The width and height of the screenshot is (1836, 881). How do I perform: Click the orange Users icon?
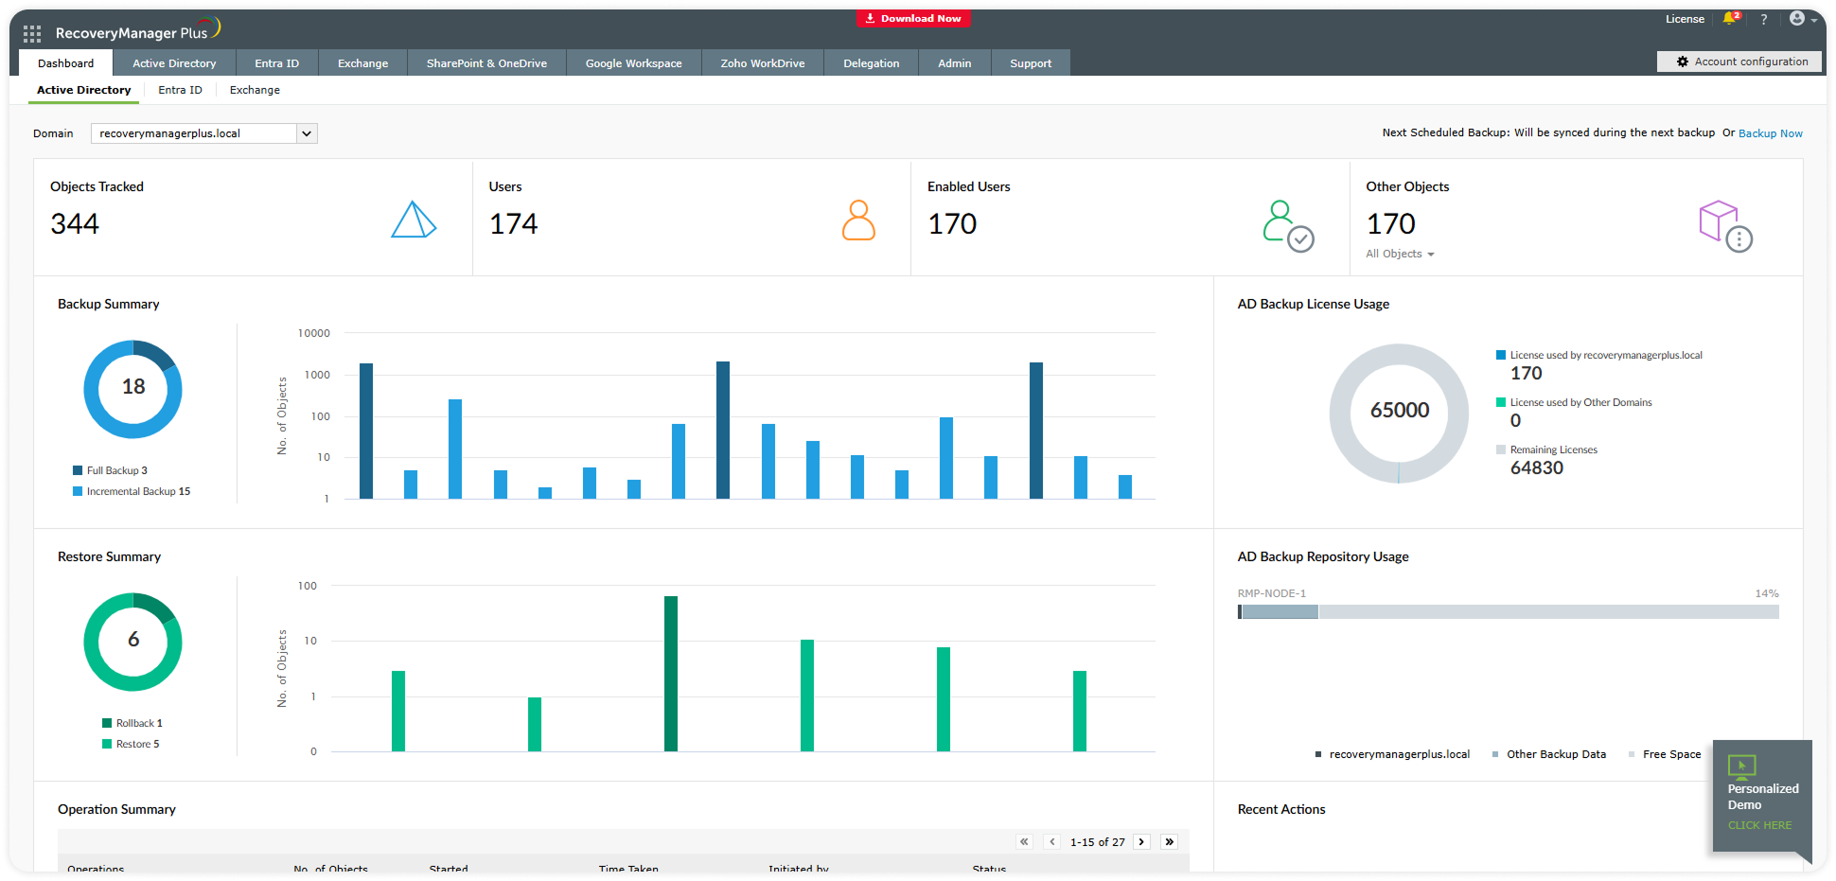tap(858, 220)
